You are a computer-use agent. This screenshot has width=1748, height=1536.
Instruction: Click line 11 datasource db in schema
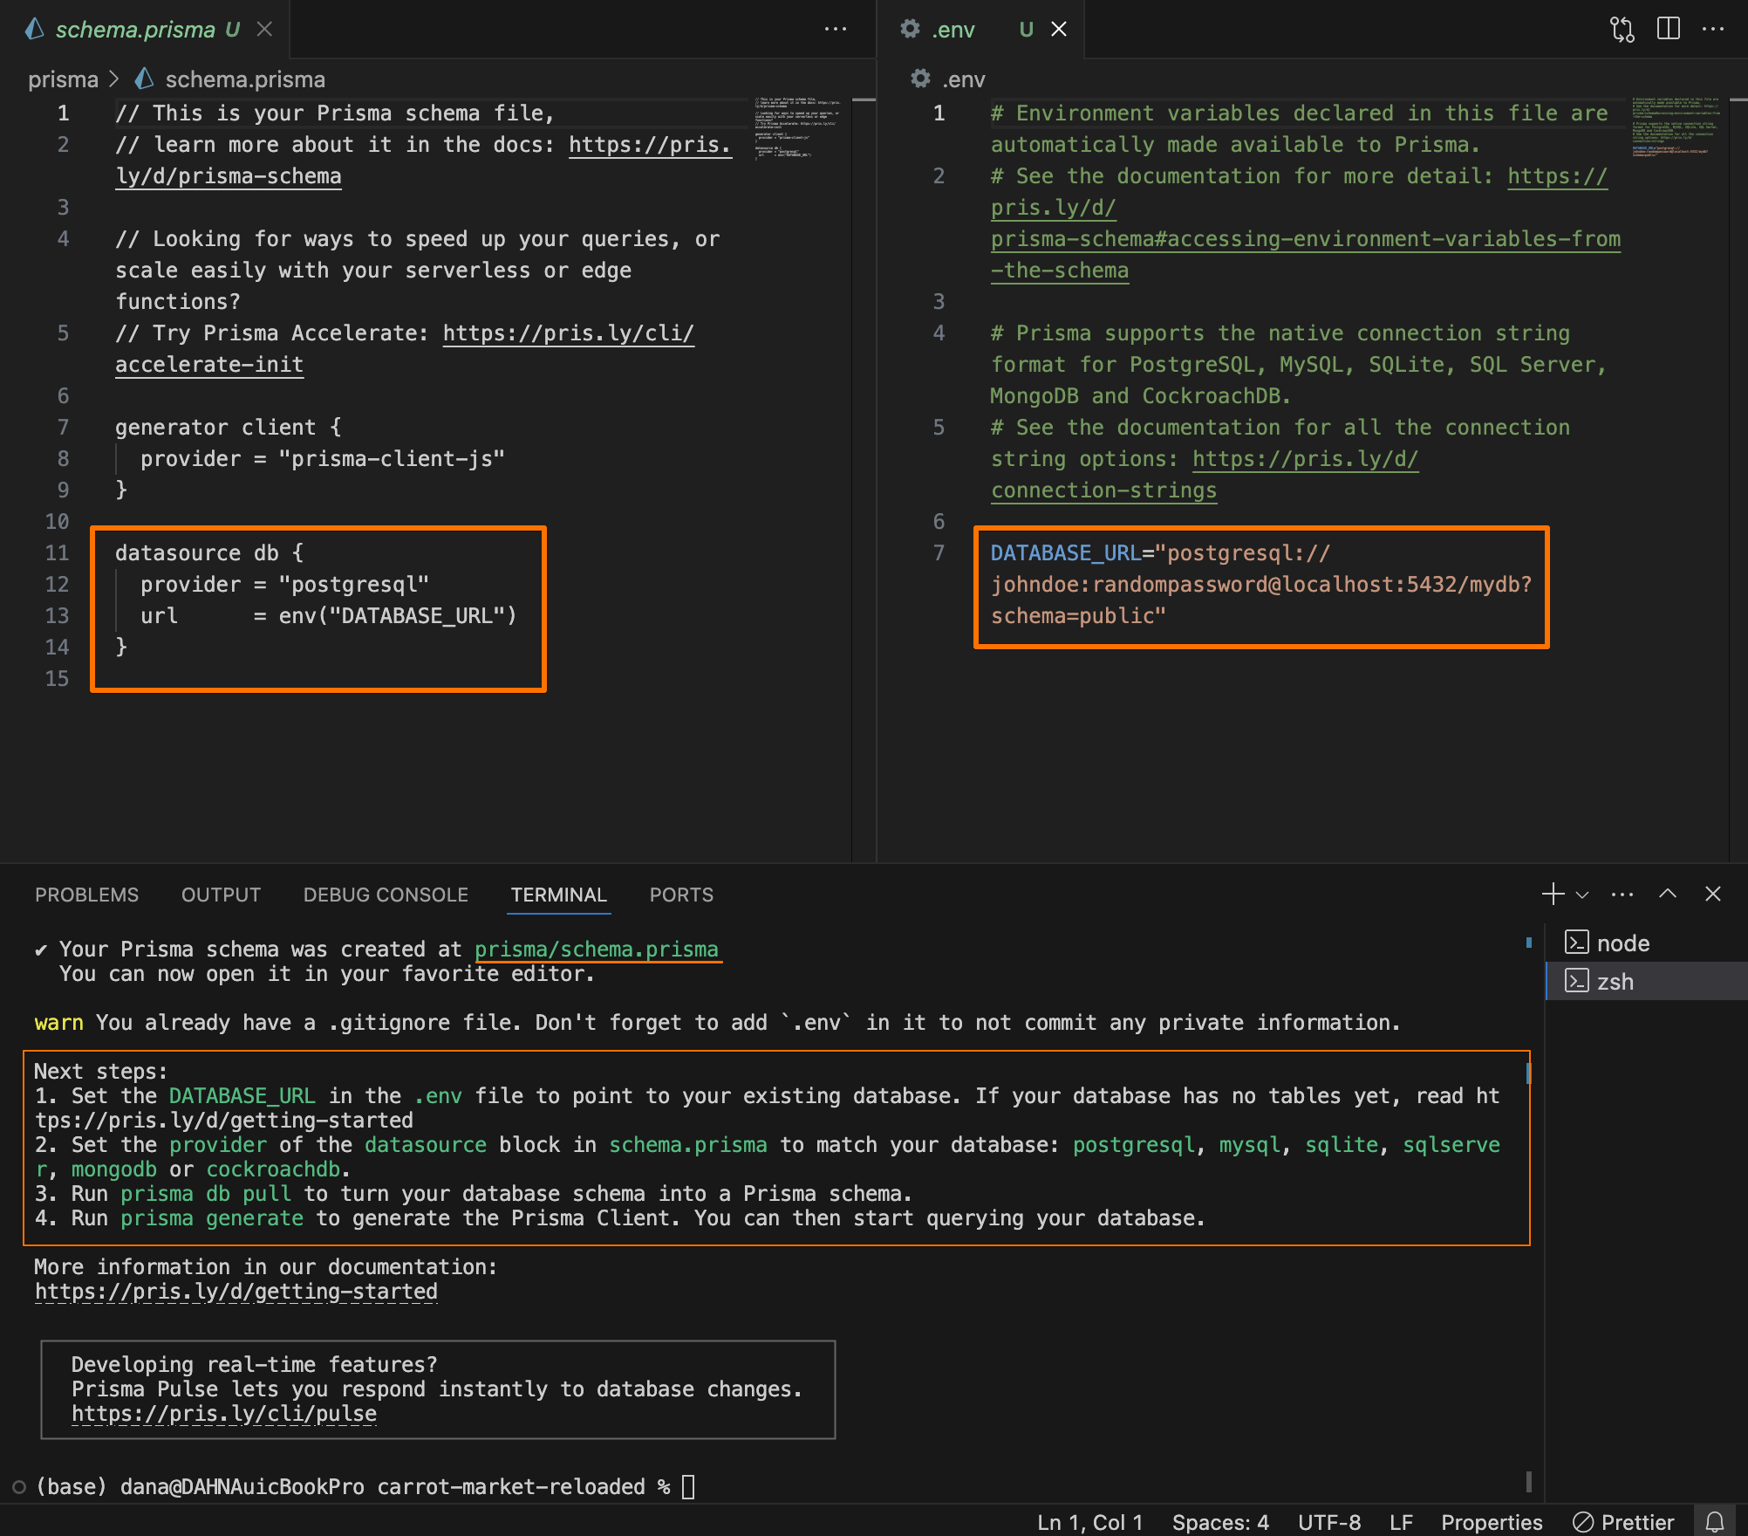pos(209,553)
